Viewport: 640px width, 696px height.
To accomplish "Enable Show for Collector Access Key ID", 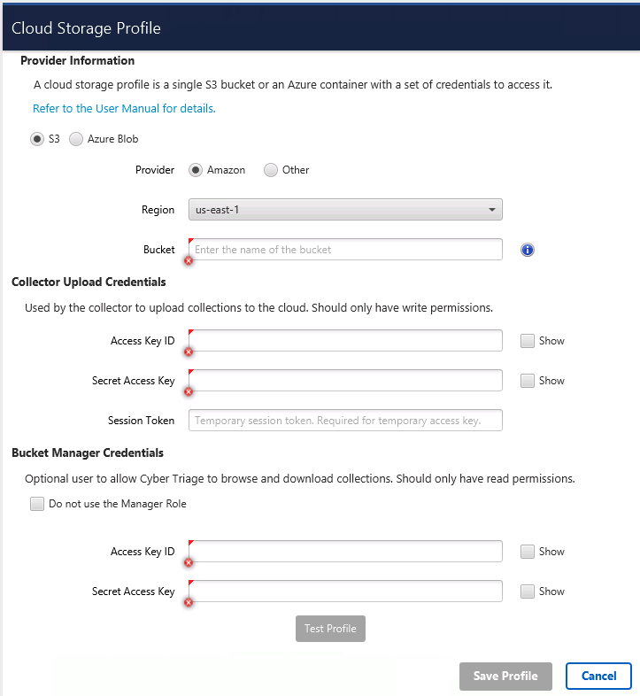I will tap(528, 341).
